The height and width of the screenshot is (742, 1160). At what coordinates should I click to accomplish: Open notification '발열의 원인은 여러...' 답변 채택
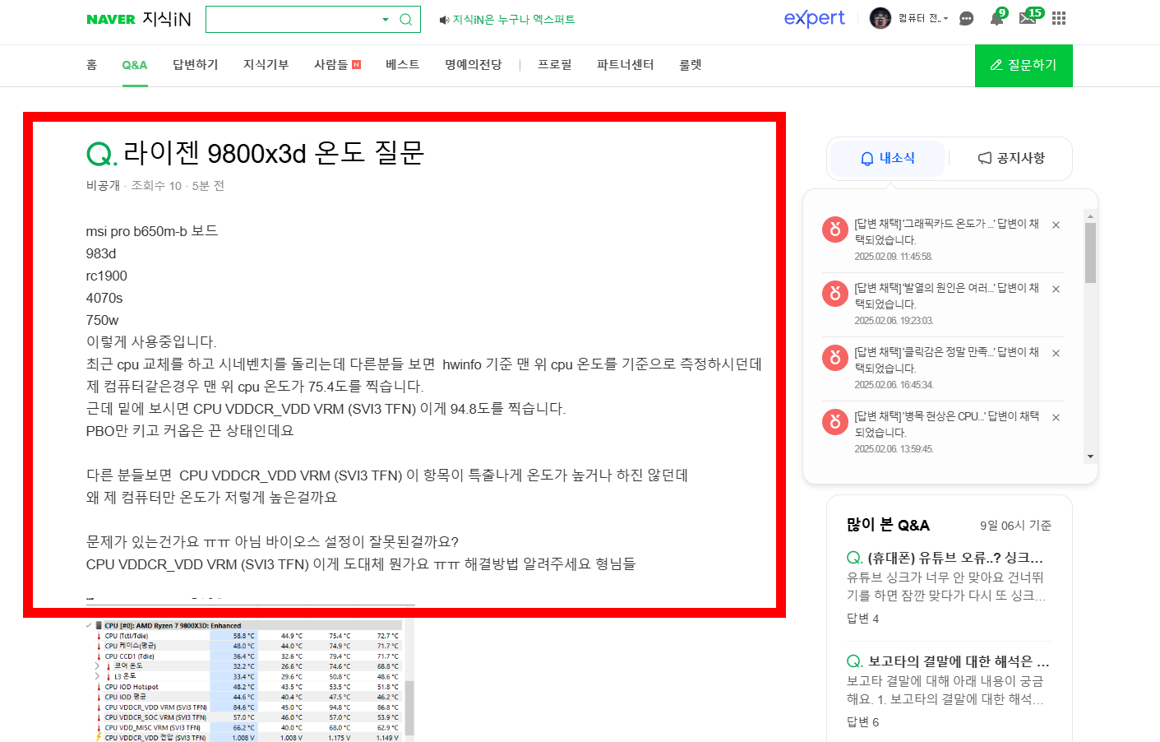(x=947, y=296)
